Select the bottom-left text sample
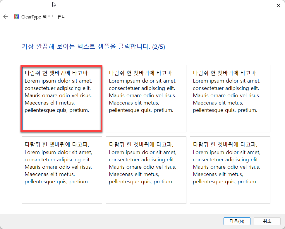 pyautogui.click(x=61, y=170)
